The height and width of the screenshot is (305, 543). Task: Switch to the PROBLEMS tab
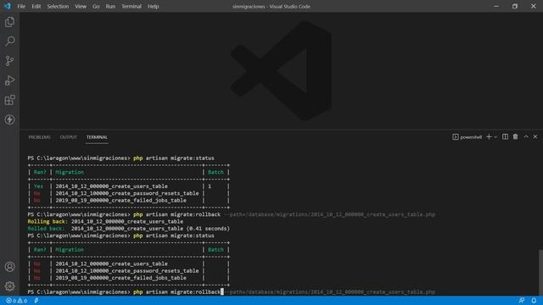pyautogui.click(x=40, y=137)
